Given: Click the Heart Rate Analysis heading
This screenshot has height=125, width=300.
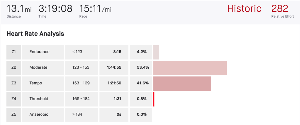Looking at the screenshot, I should pyautogui.click(x=35, y=34).
